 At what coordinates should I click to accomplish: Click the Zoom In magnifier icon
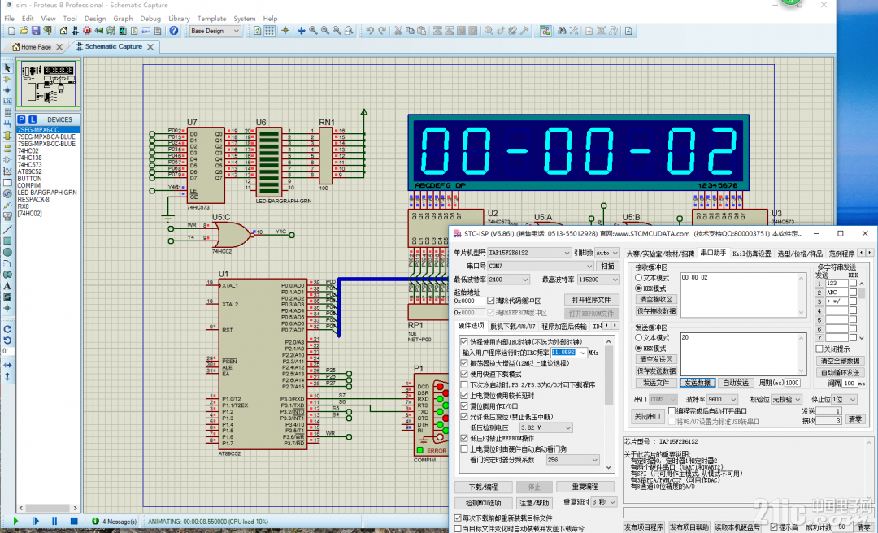pyautogui.click(x=313, y=31)
